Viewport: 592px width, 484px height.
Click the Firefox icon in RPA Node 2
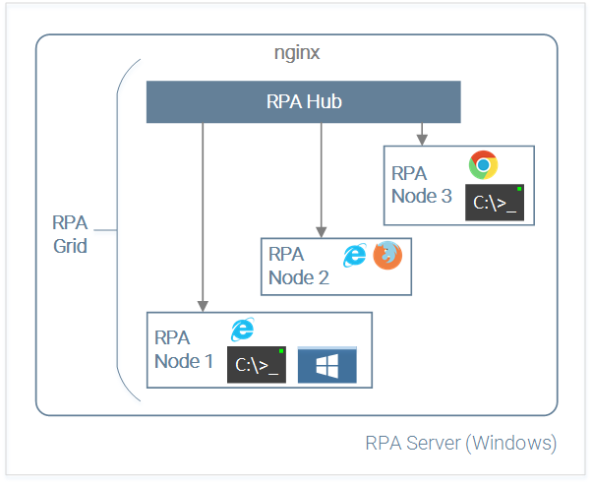pos(387,256)
